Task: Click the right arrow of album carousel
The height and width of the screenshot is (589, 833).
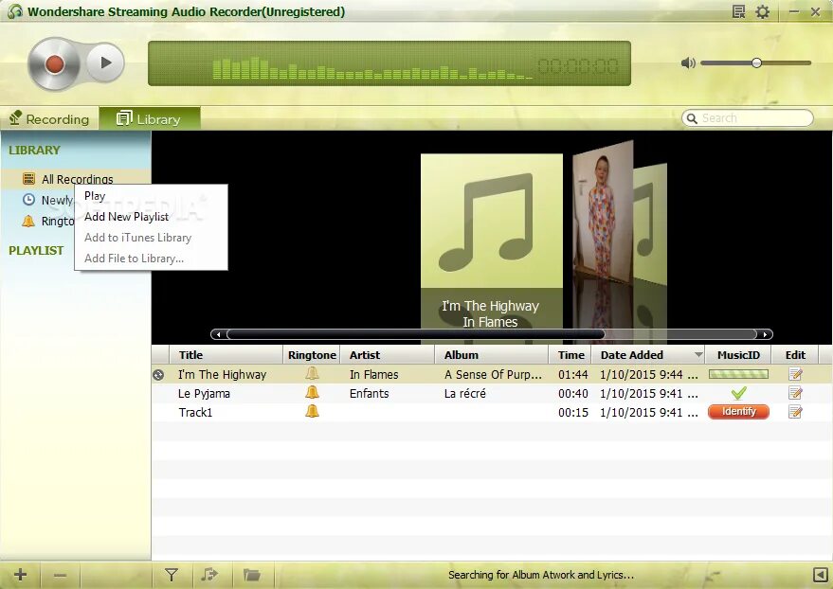Action: [766, 333]
